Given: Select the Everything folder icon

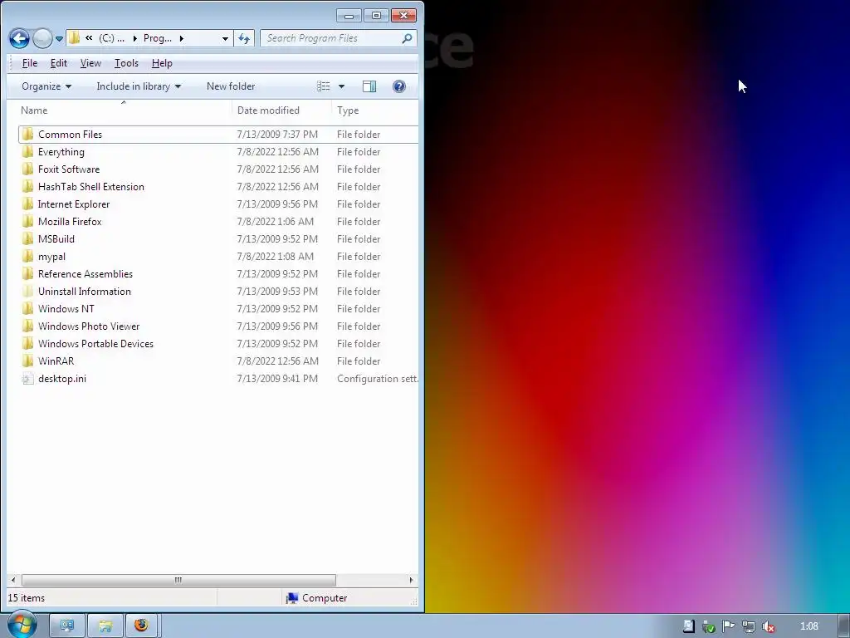Looking at the screenshot, I should (x=27, y=151).
